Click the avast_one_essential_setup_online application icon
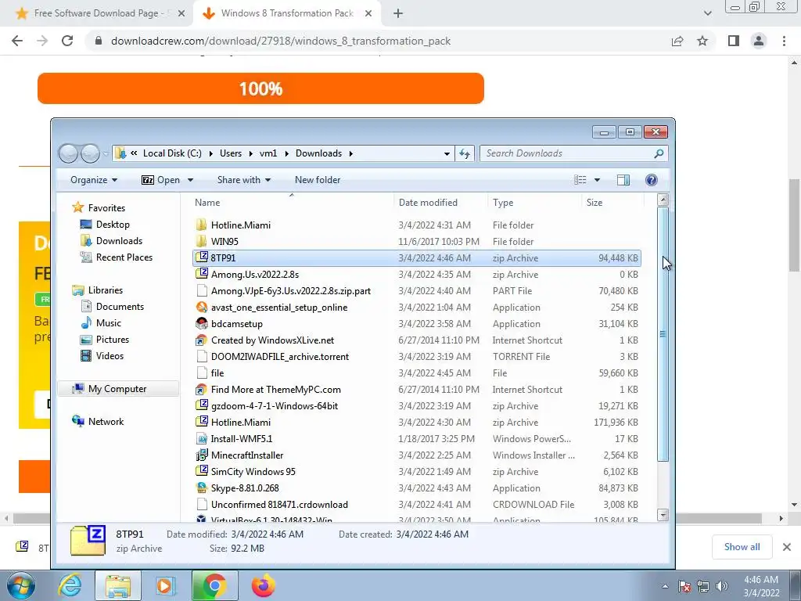 (x=202, y=307)
